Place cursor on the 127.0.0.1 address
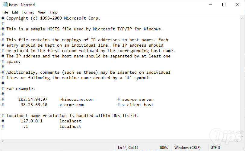This screenshot has height=151, width=245. pos(32,121)
